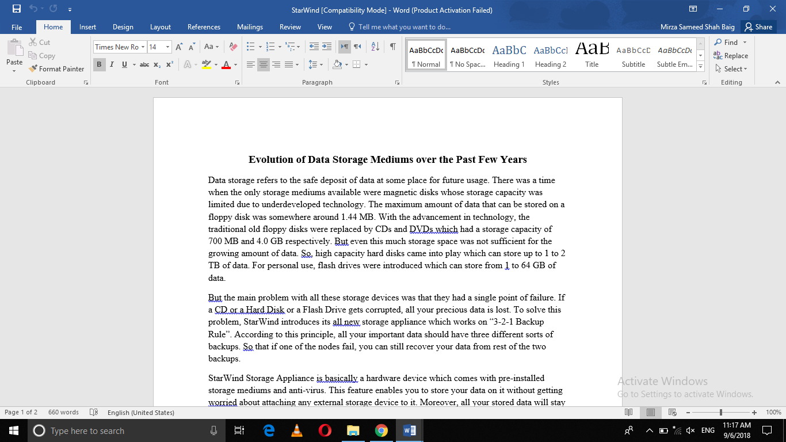Apply bullet list formatting icon
Viewport: 786px width, 442px height.
[250, 47]
